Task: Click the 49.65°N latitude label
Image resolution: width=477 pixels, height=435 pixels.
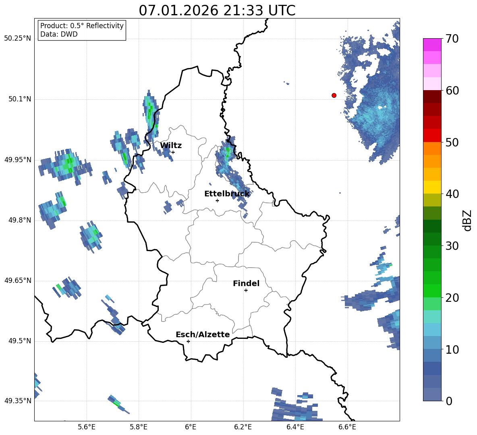Action: coord(18,280)
